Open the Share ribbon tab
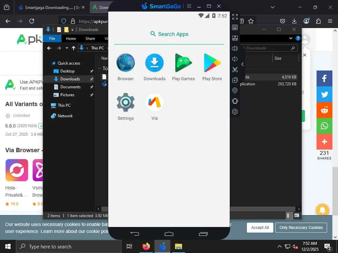The height and width of the screenshot is (253, 338). (90, 39)
